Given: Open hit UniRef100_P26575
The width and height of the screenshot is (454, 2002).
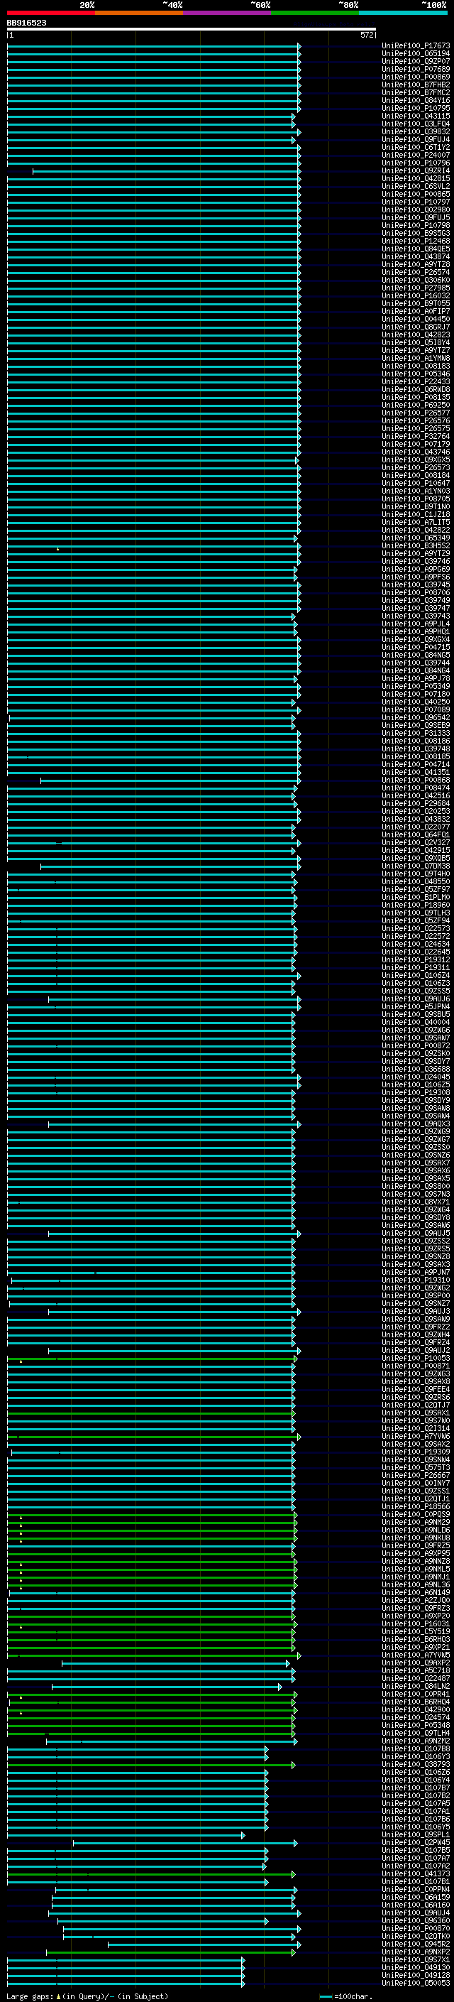Looking at the screenshot, I should click(x=416, y=429).
